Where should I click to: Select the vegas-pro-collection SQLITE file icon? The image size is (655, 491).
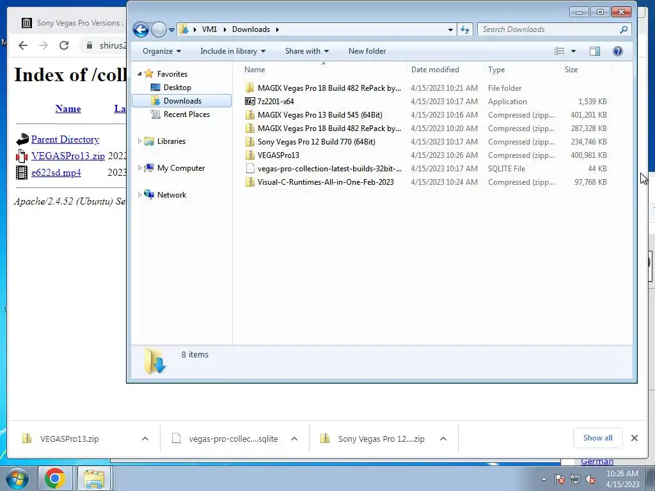coord(250,169)
